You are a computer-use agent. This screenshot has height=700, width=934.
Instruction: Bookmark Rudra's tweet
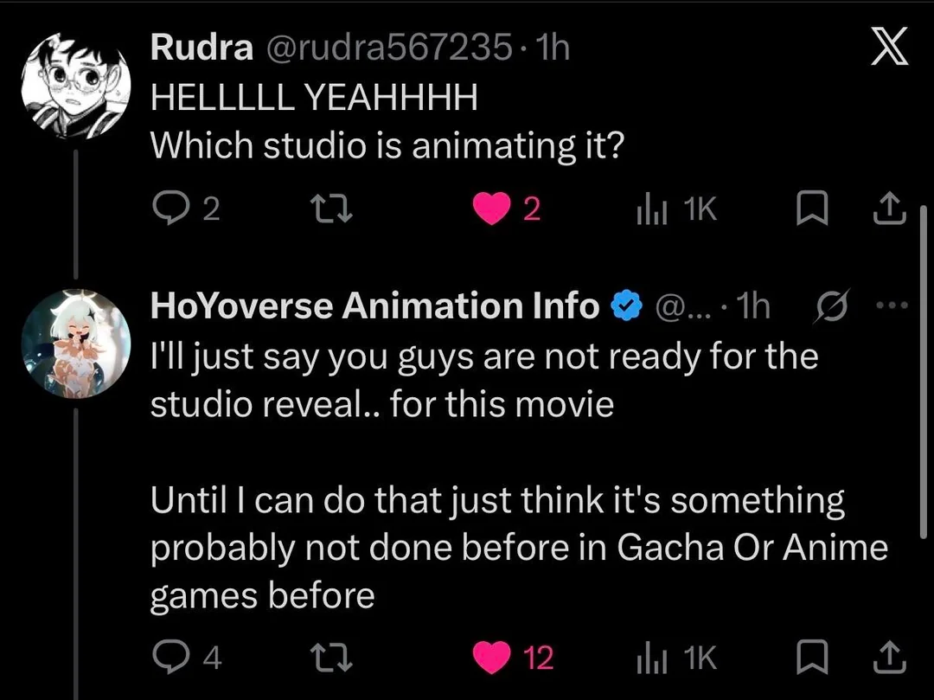tap(812, 209)
